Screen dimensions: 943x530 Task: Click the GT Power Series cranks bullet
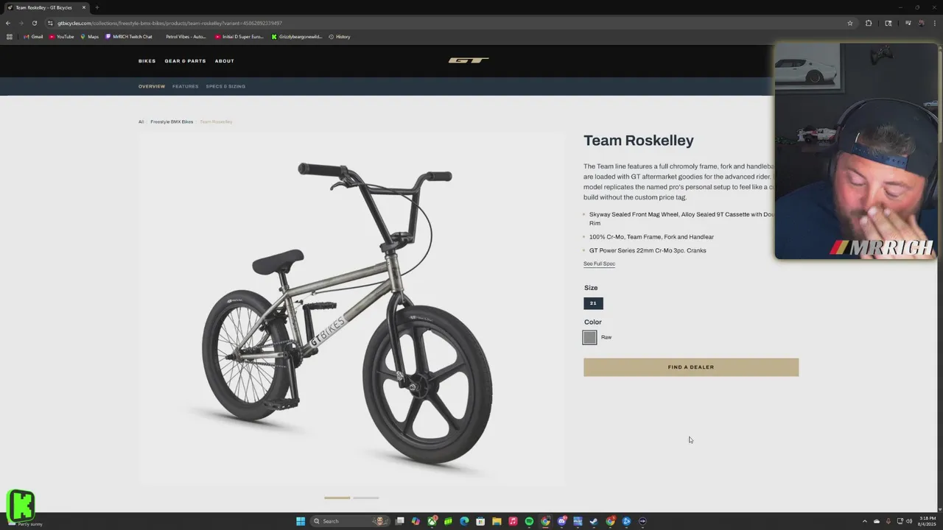pos(648,250)
